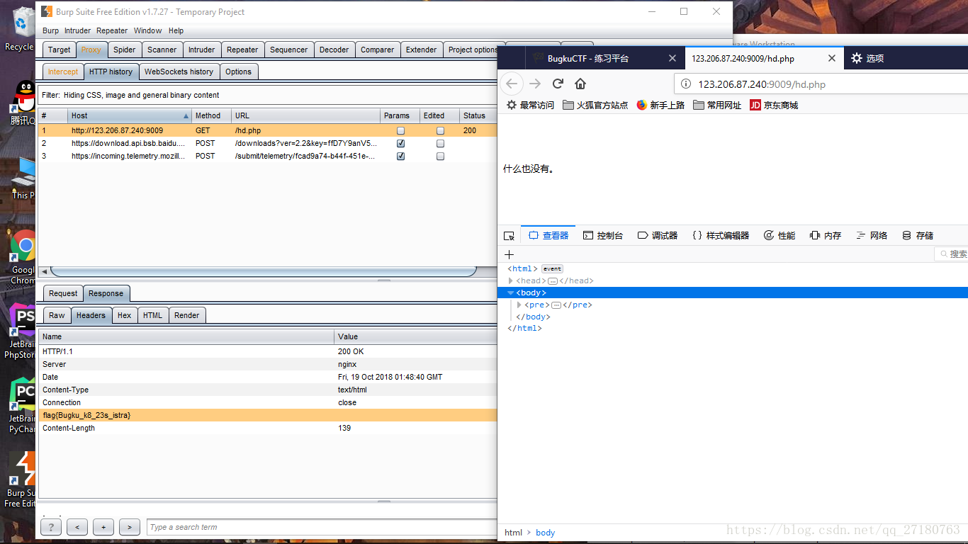Viewport: 968px width, 544px height.
Task: Click Burp search help question-mark button
Action: click(x=51, y=527)
